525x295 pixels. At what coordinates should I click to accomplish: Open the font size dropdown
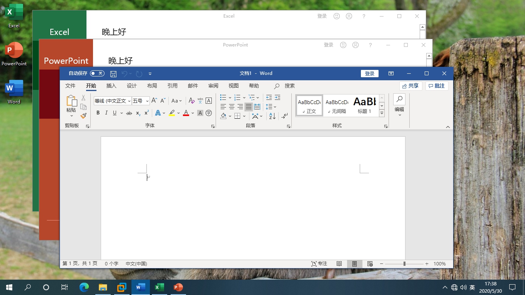(147, 101)
